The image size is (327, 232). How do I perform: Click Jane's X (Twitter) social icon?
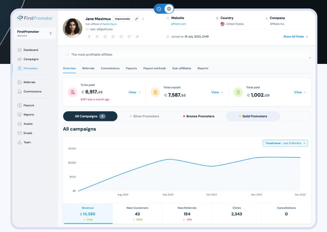tap(97, 36)
